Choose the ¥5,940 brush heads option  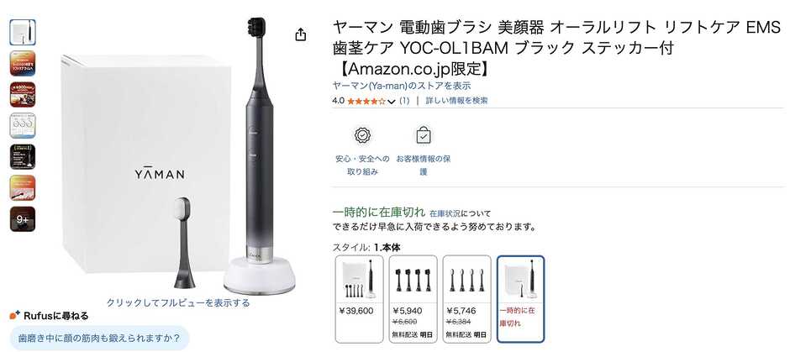click(x=413, y=298)
